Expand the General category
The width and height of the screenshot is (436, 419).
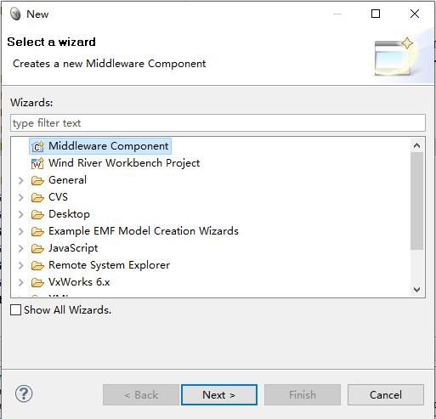click(20, 180)
